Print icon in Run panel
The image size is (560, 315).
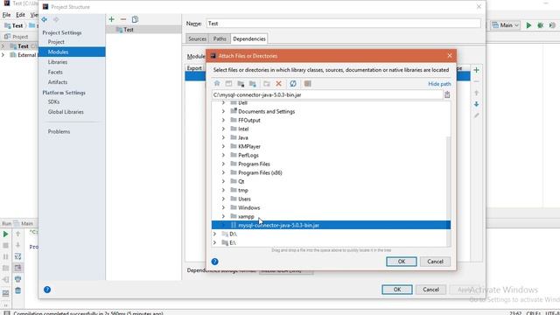pos(17,279)
